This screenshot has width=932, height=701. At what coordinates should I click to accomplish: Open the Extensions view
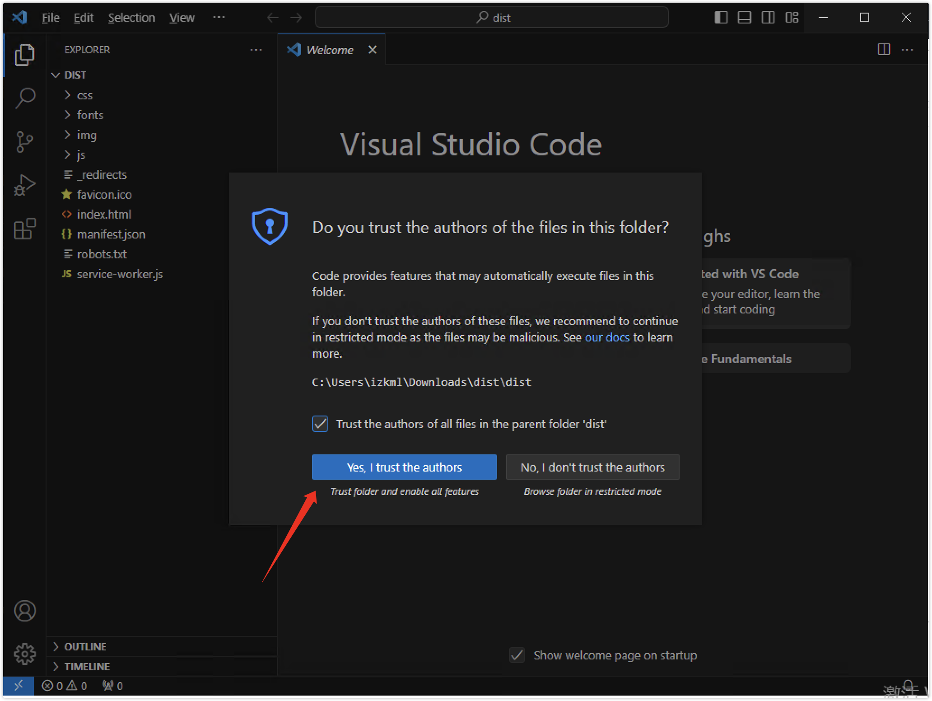[24, 229]
